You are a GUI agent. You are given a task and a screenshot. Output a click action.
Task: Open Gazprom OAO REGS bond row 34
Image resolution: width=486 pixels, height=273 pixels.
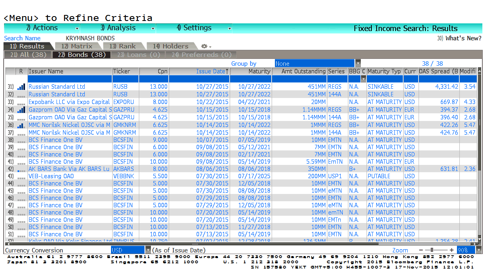[x=70, y=110]
